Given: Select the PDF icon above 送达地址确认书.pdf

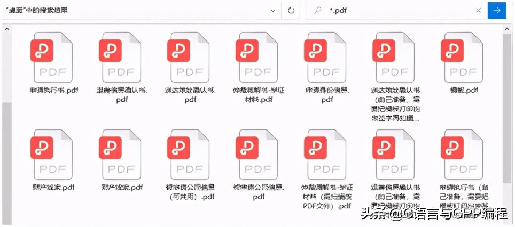Looking at the screenshot, I should click(x=188, y=57).
